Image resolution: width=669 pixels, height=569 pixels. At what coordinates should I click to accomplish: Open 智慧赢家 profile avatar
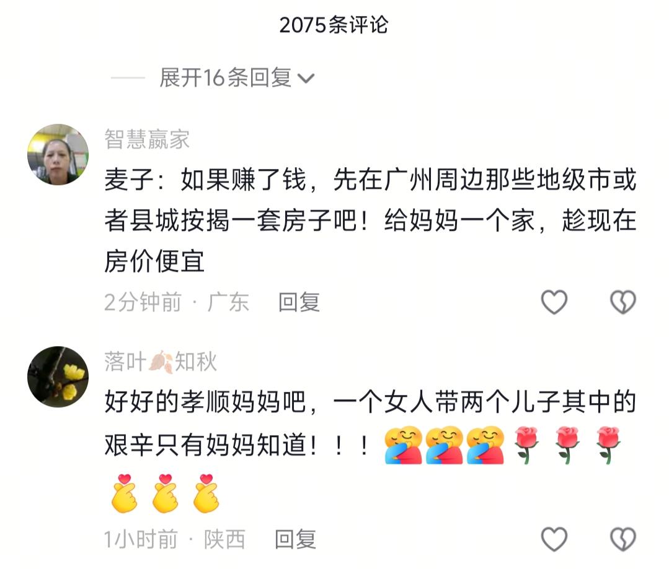point(58,154)
